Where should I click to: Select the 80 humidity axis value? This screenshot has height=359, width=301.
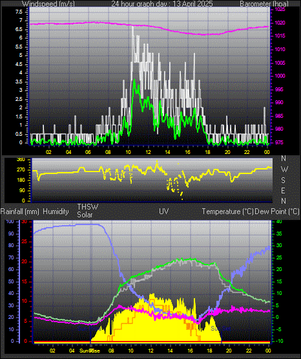[11, 245]
